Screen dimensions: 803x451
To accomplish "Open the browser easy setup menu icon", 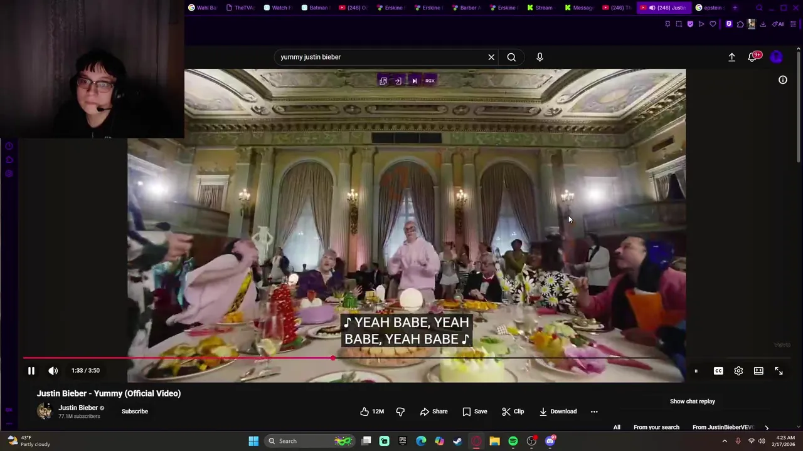I will (x=793, y=24).
